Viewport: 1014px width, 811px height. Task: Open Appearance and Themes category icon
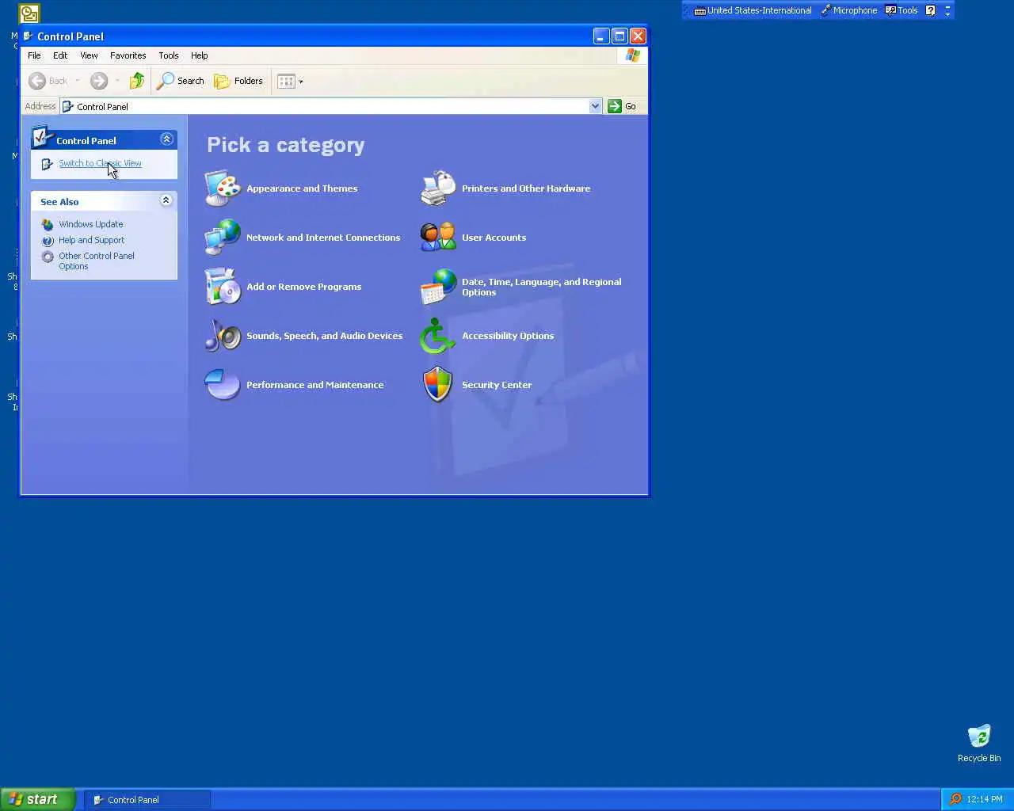[223, 188]
